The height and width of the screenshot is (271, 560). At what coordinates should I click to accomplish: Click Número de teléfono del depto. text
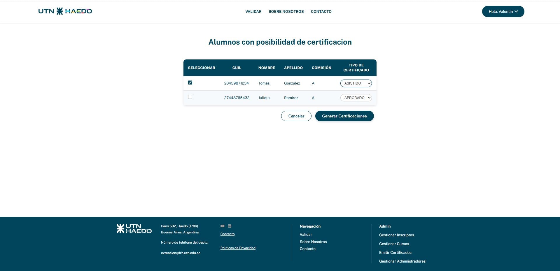[185, 242]
